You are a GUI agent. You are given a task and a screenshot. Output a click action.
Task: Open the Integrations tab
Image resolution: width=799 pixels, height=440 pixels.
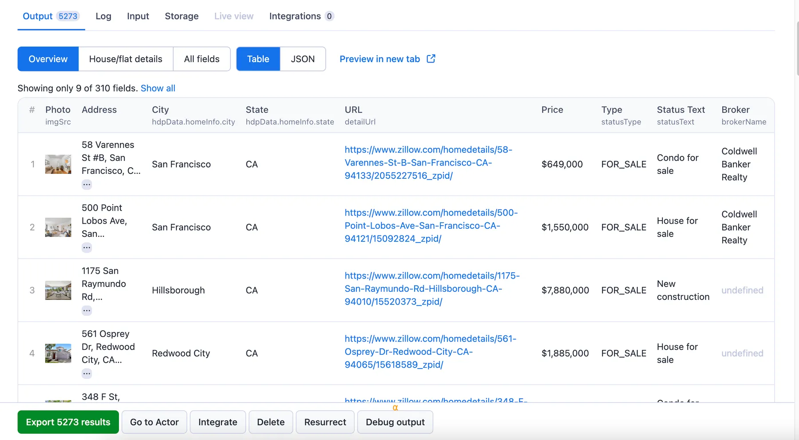301,16
